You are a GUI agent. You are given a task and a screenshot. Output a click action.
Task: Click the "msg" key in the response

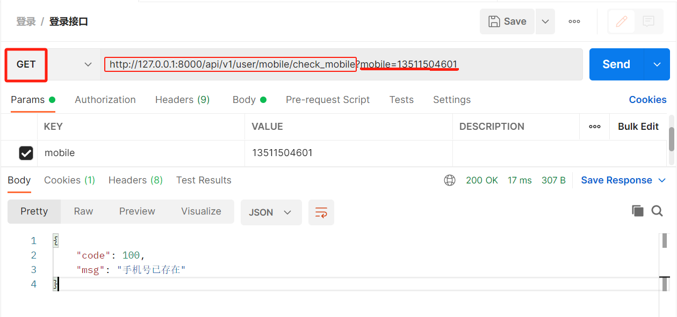(x=90, y=270)
